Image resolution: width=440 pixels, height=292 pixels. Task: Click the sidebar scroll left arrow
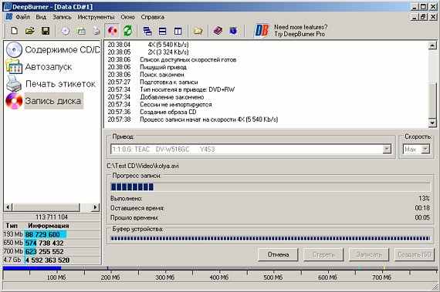(x=8, y=207)
